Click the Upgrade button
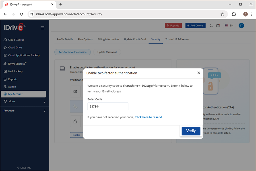256x171 pixels. [173, 26]
